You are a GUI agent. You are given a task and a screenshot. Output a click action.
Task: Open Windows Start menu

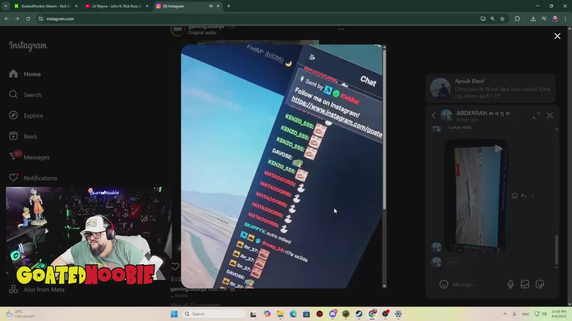[174, 314]
